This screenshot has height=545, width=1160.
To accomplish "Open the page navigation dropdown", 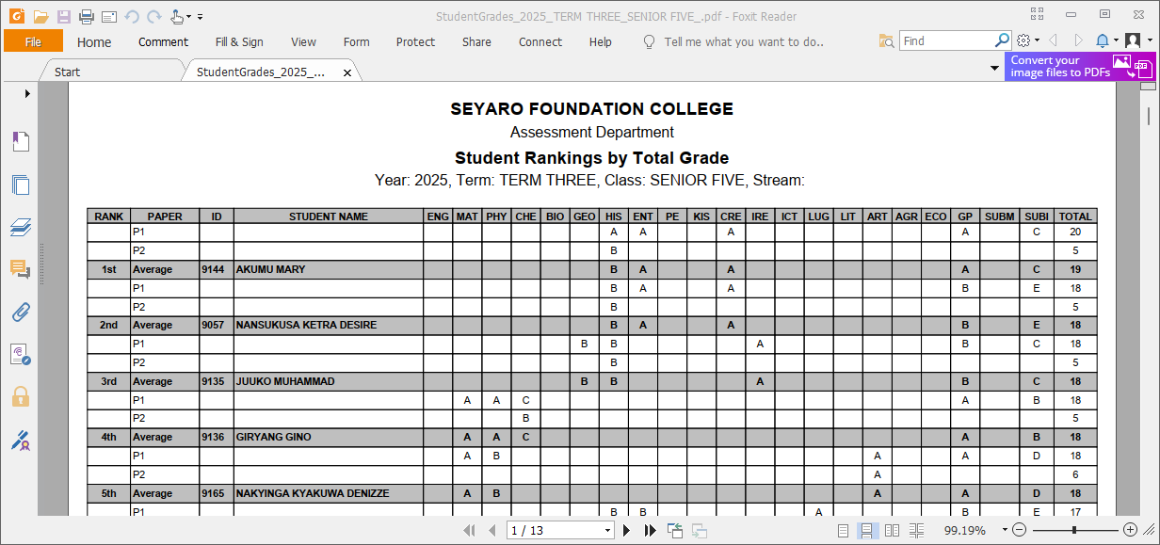I will 607,530.
